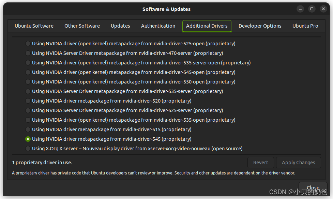
Task: Click the Close button at bottom
Action: [x=313, y=188]
